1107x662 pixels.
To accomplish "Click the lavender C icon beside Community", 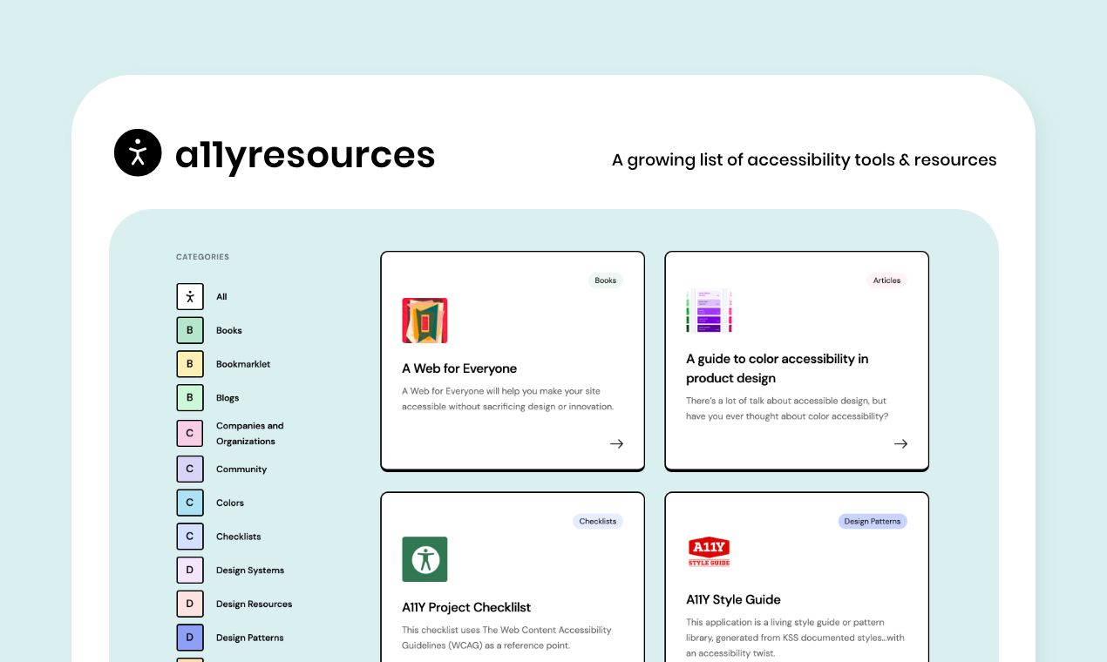I will [190, 469].
